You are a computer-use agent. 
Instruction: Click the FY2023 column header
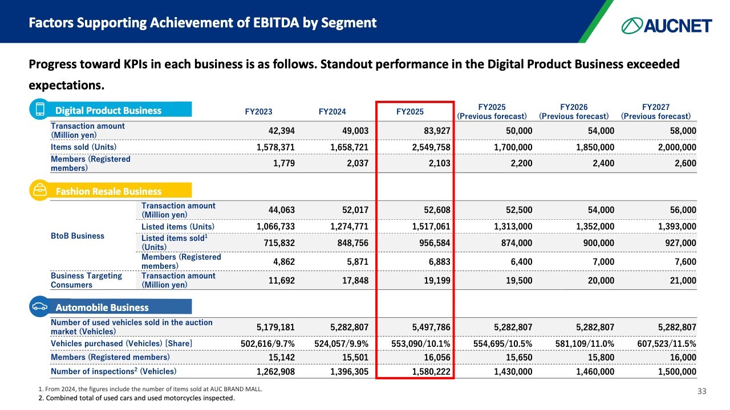[258, 112]
